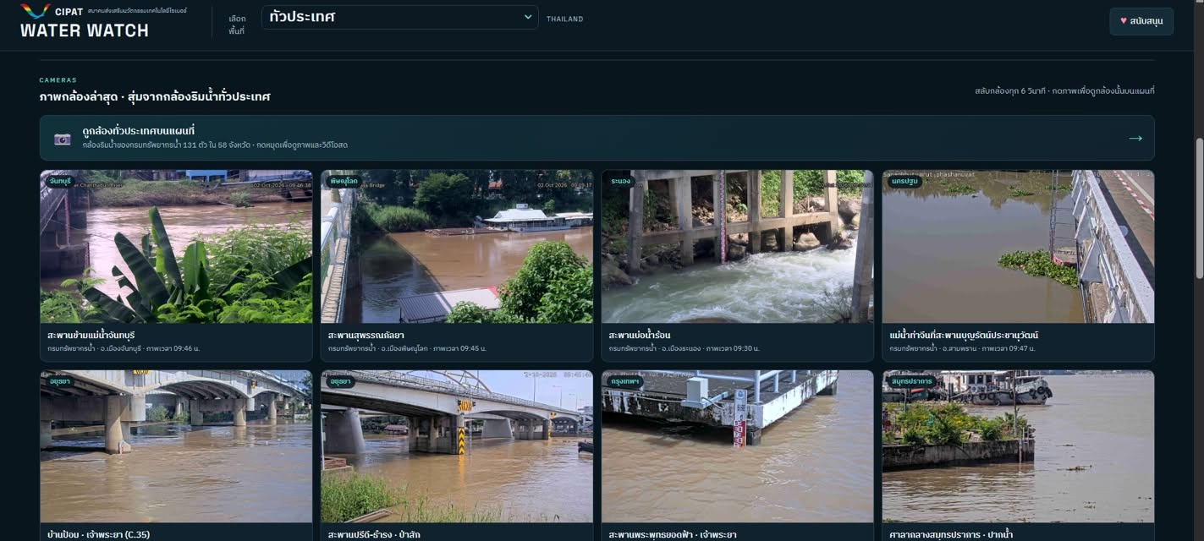
Task: Click the ภาพกล้องล่าสุด section heading
Action: pos(155,96)
